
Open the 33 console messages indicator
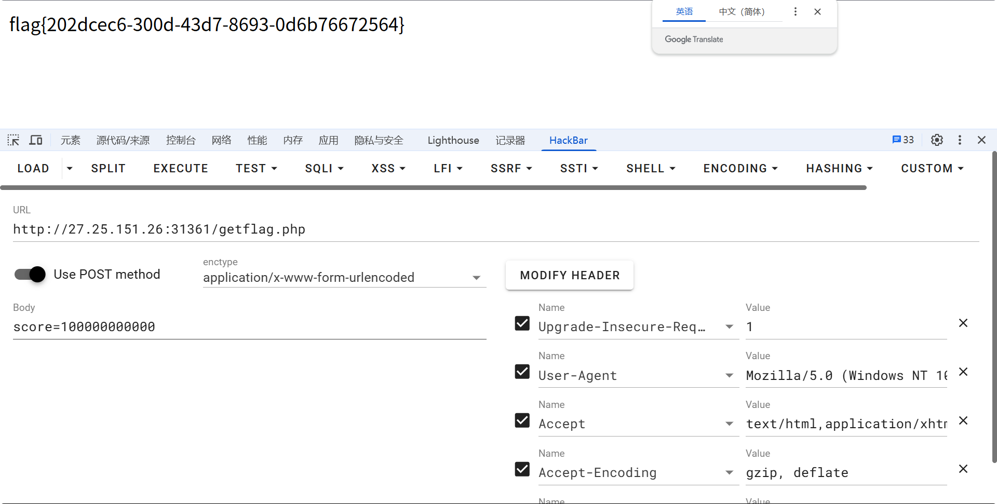coord(903,140)
